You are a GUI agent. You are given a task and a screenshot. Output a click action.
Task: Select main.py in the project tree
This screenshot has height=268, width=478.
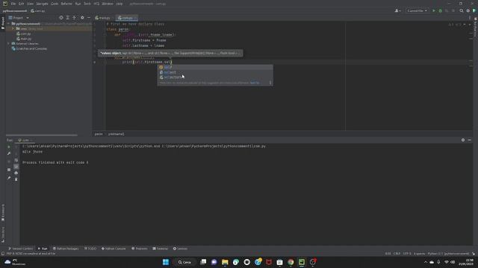tap(24, 39)
